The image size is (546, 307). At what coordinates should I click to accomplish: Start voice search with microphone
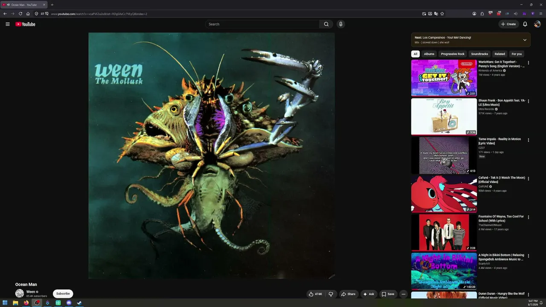tap(340, 24)
